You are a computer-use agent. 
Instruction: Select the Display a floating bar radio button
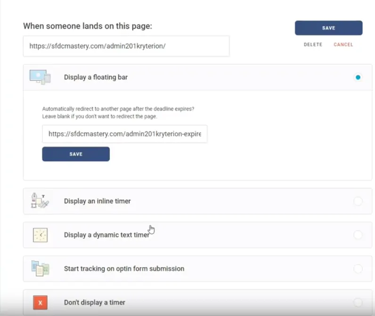pos(358,77)
